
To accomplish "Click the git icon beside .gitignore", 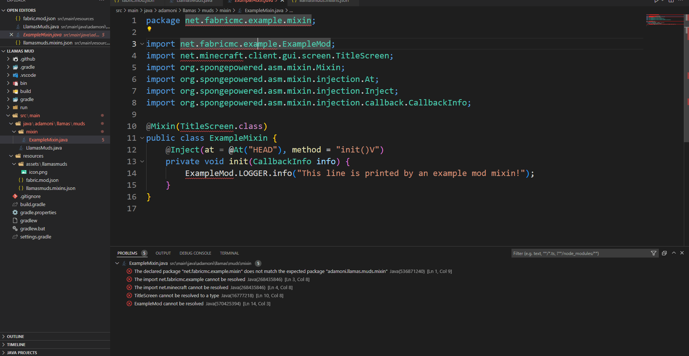I will pos(15,196).
